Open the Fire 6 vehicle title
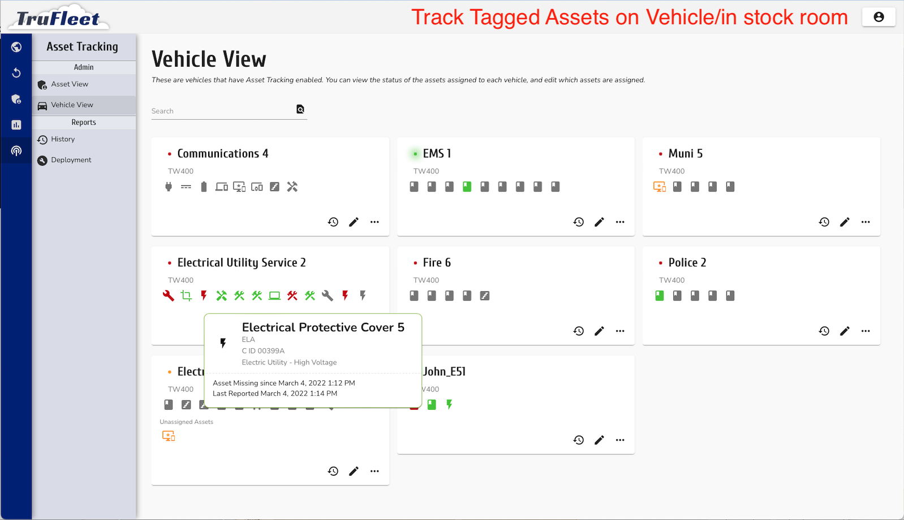904x520 pixels. (437, 263)
